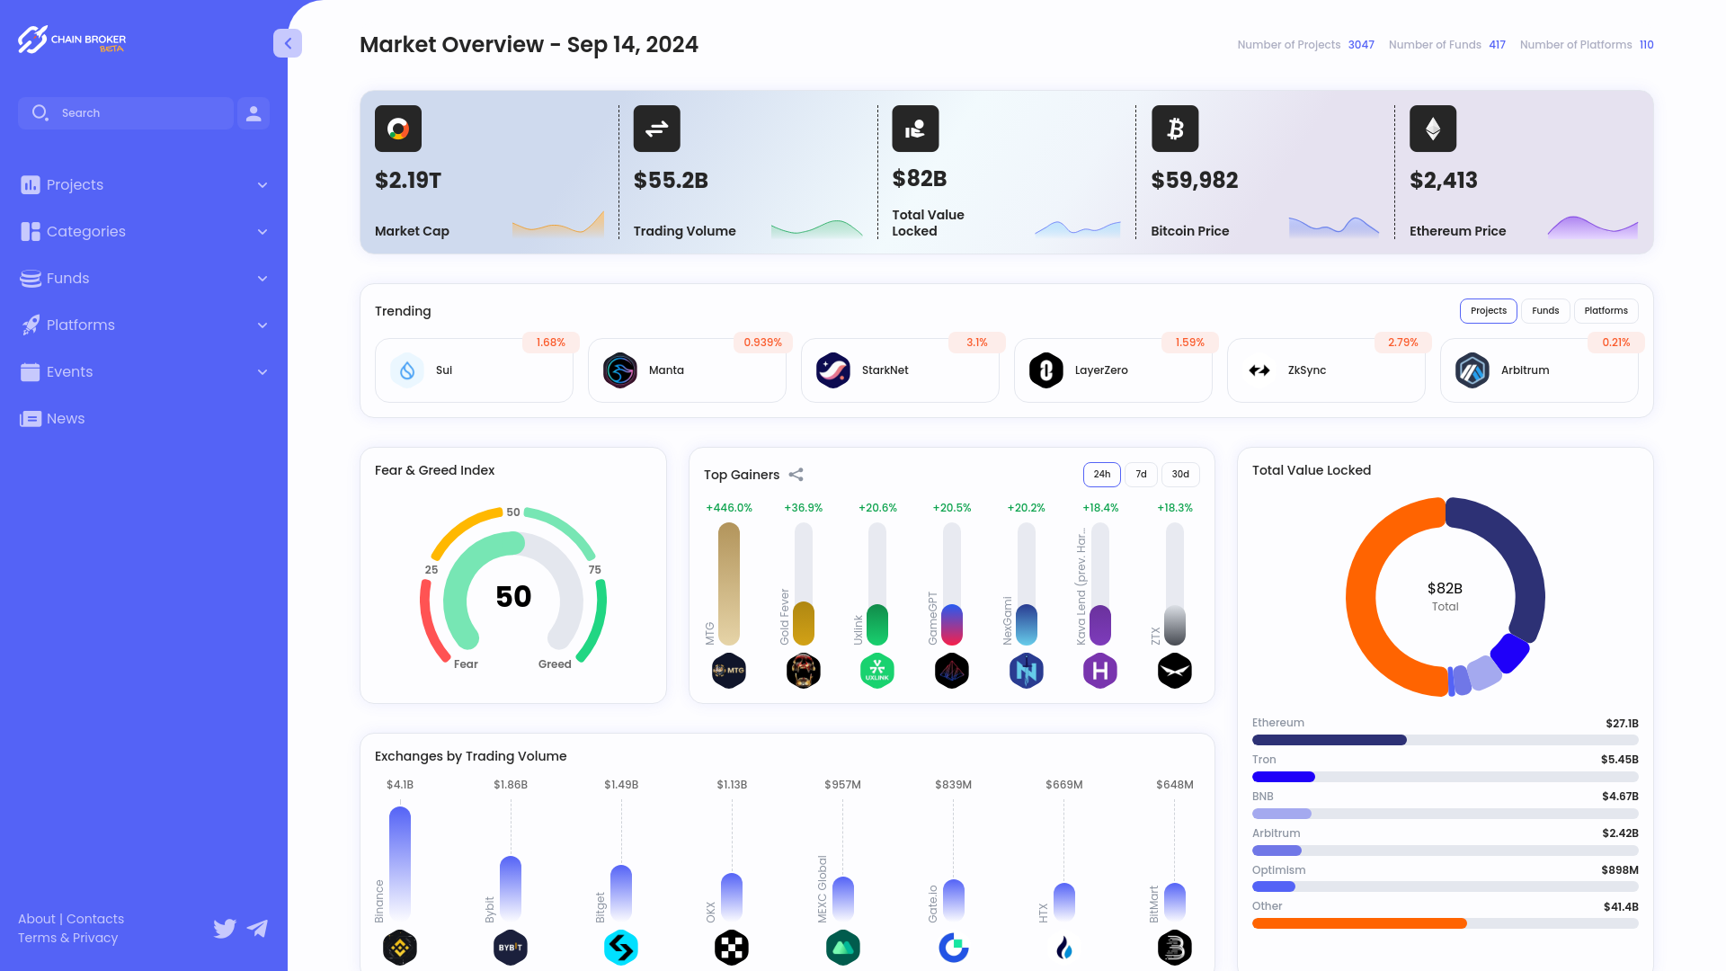1726x971 pixels.
Task: Switch Trending to Platforms tab
Action: coord(1606,311)
